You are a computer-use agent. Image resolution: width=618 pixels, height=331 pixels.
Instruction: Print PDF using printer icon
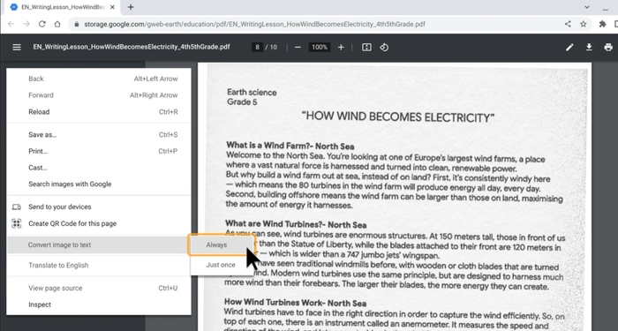(608, 48)
